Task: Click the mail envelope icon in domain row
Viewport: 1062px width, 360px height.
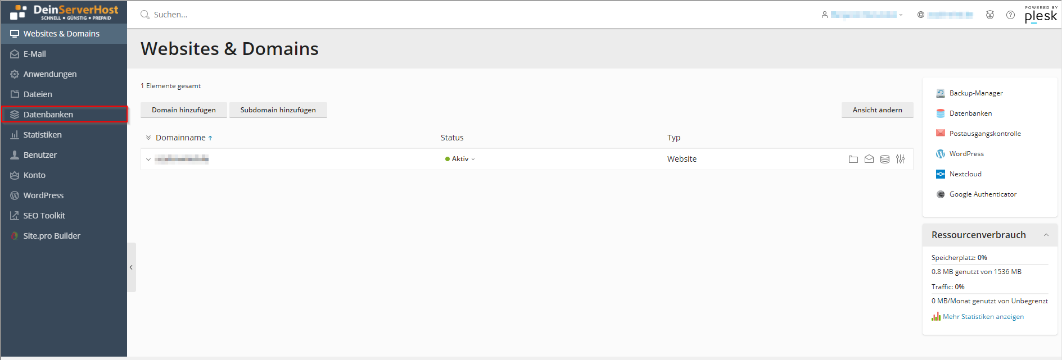Action: pyautogui.click(x=869, y=160)
